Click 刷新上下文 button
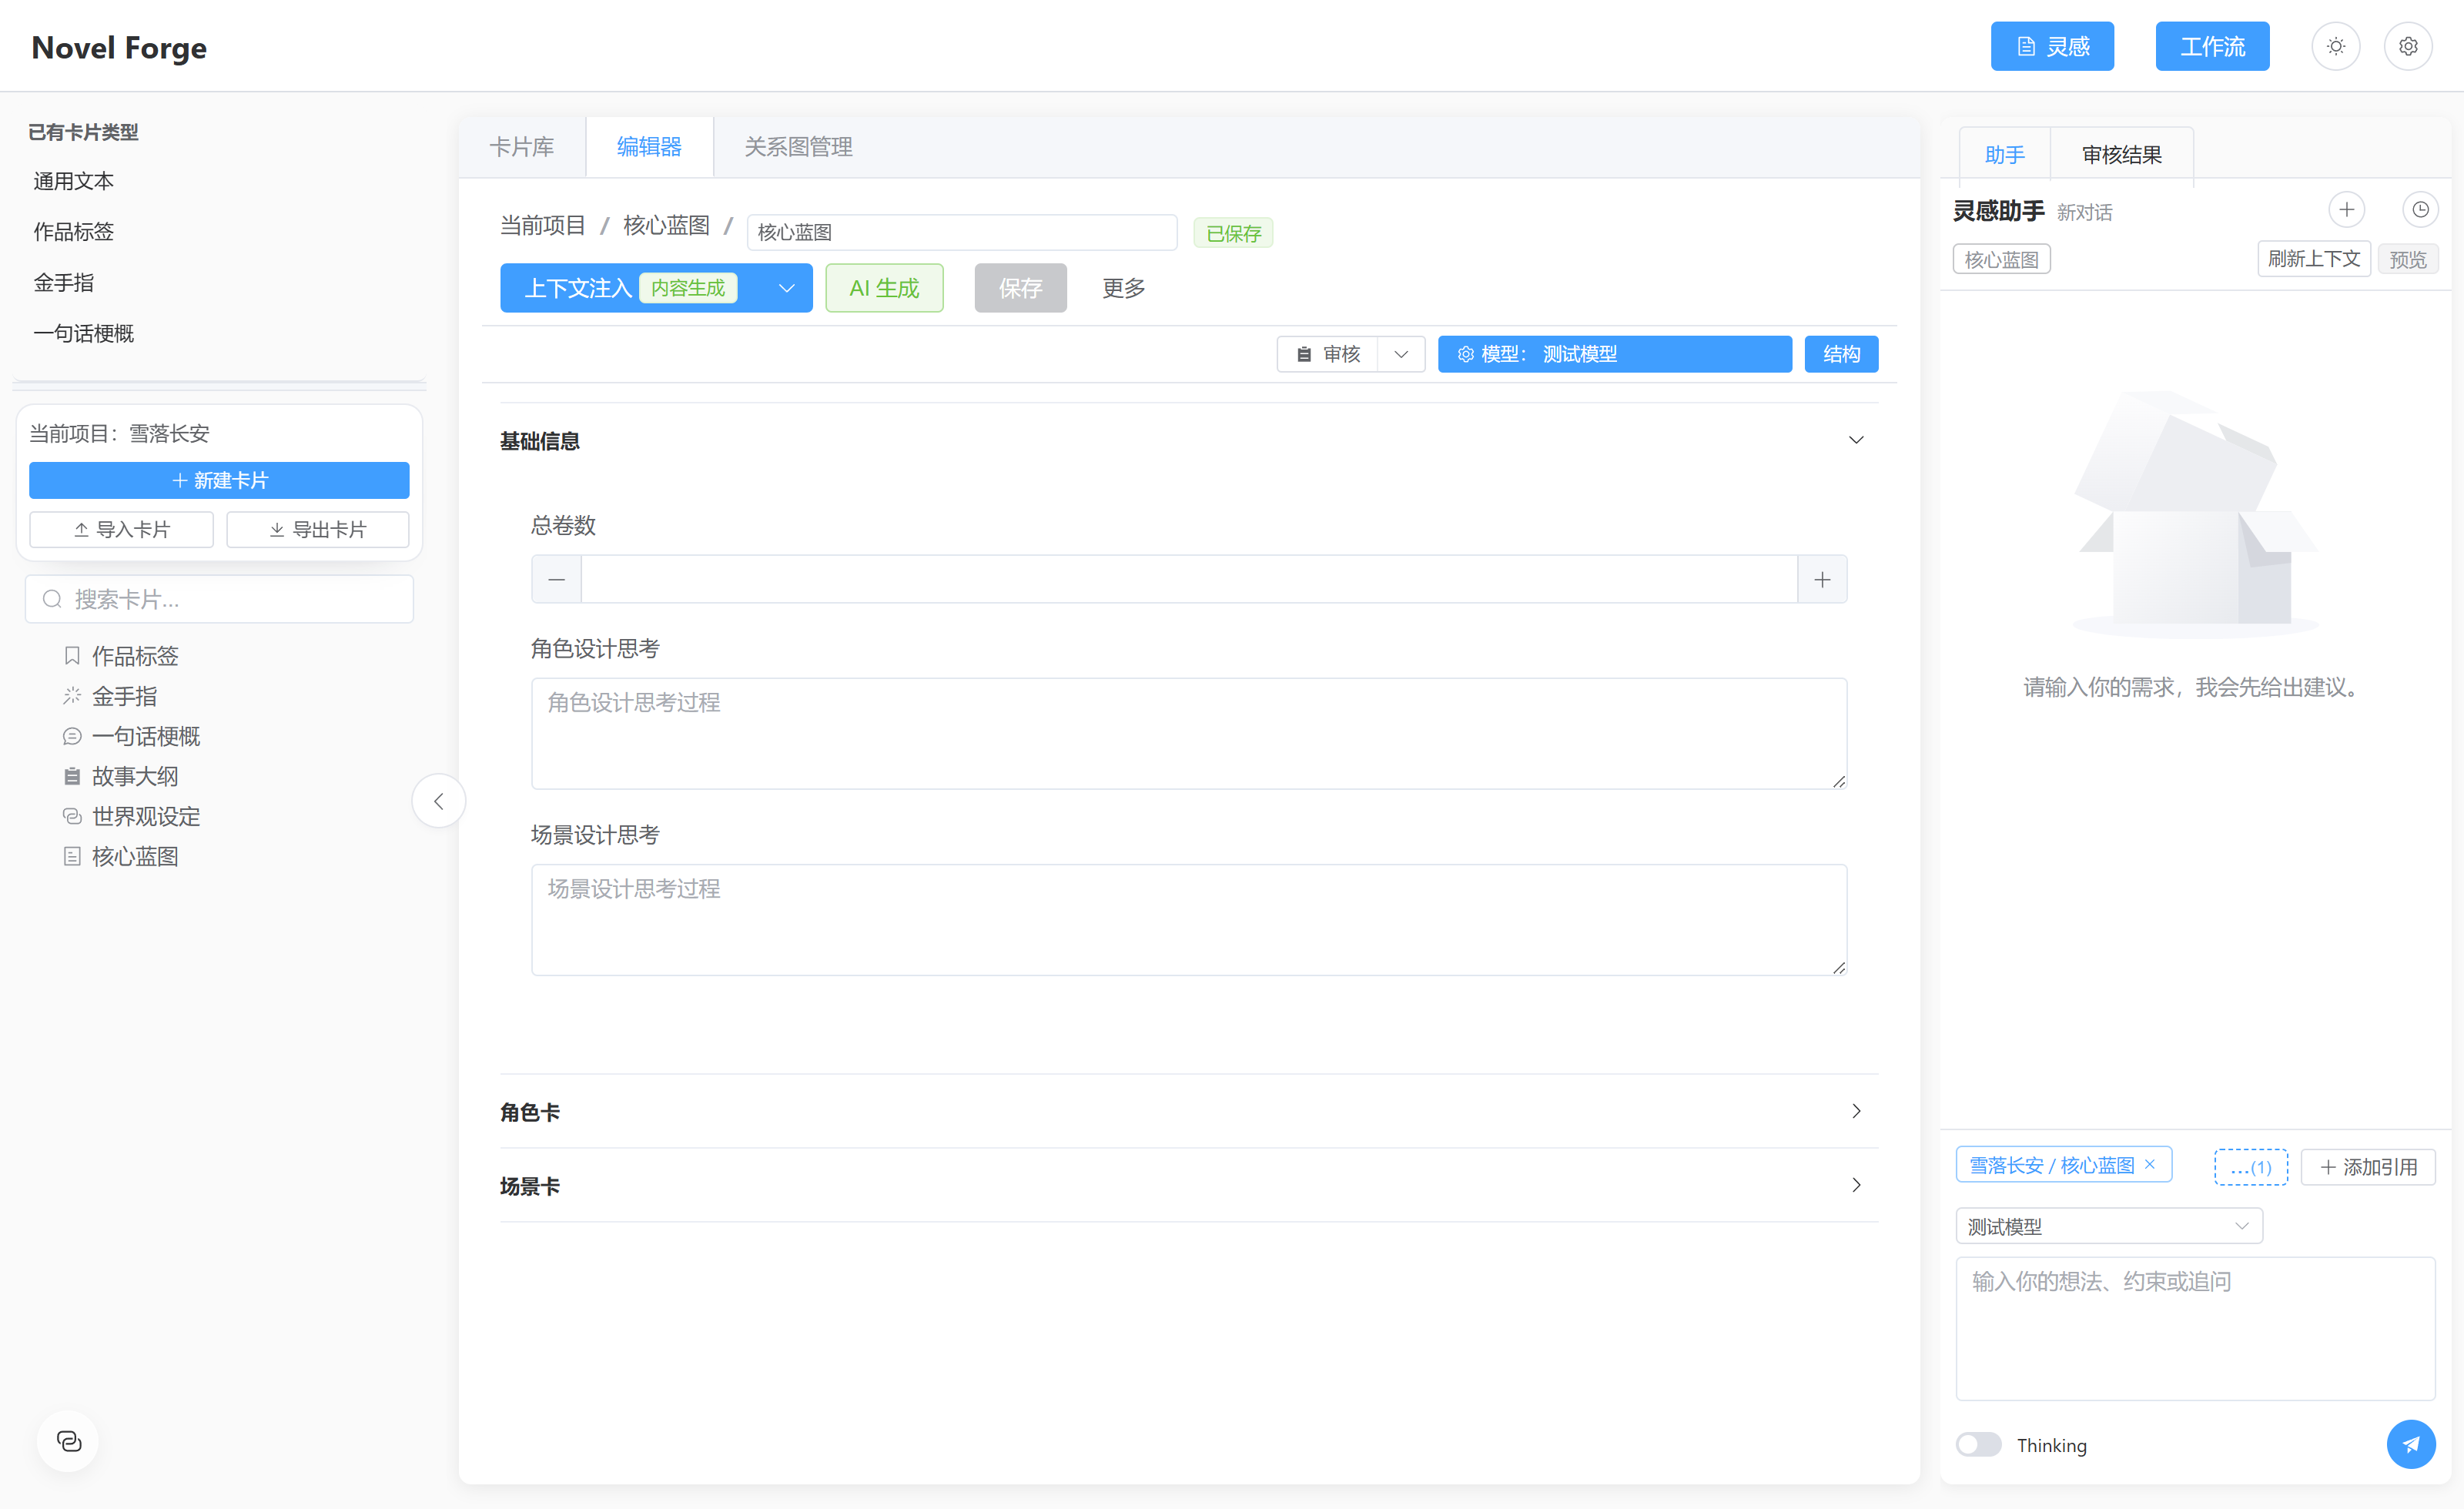Image resolution: width=2464 pixels, height=1509 pixels. pos(2313,259)
